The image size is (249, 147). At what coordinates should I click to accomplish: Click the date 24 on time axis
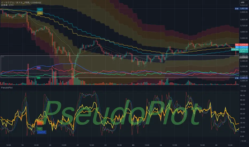tap(161, 145)
